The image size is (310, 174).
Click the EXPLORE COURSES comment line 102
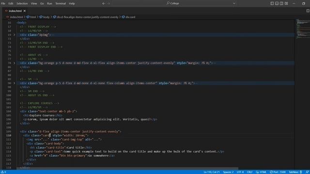click(39, 103)
